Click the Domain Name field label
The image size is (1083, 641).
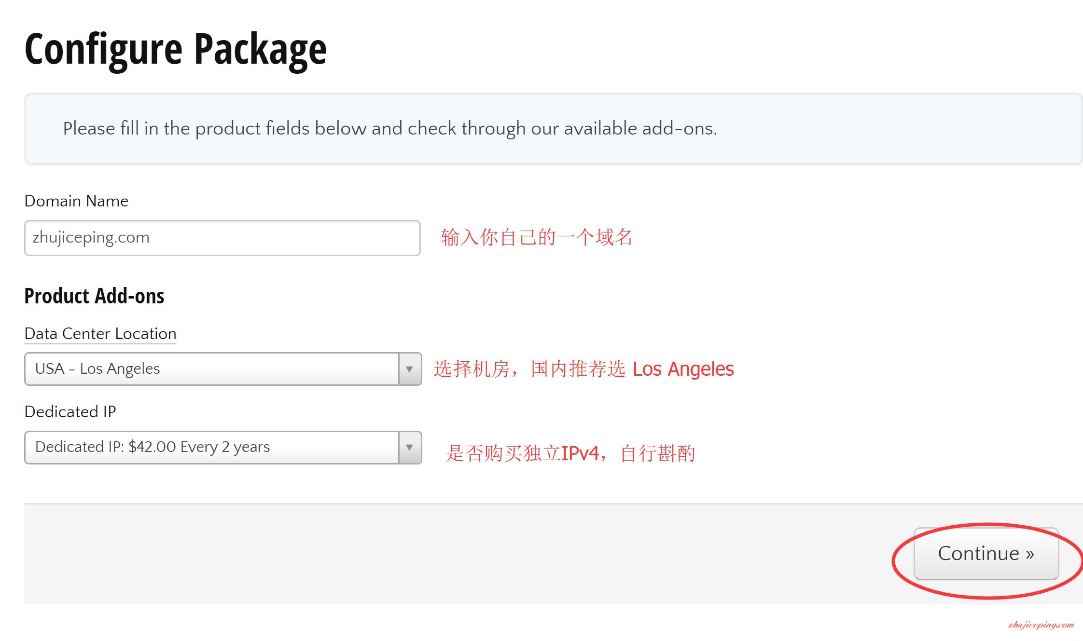(76, 201)
